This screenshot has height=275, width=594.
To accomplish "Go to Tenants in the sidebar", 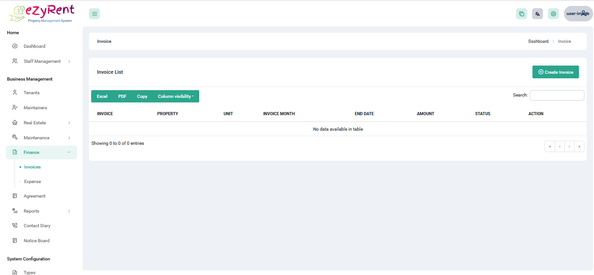I will pyautogui.click(x=31, y=93).
